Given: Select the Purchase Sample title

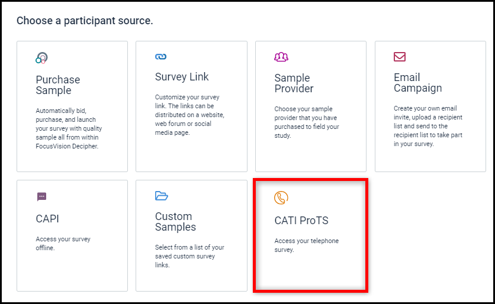Looking at the screenshot, I should (58, 85).
